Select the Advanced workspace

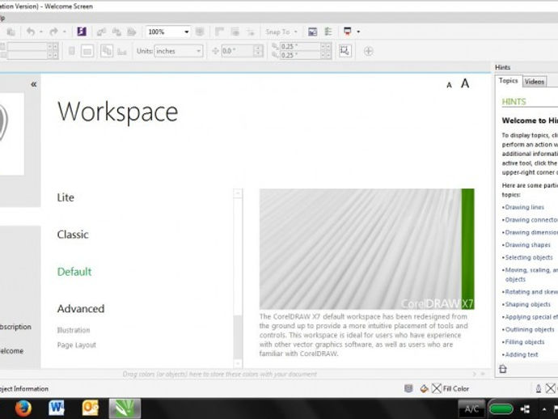point(81,309)
